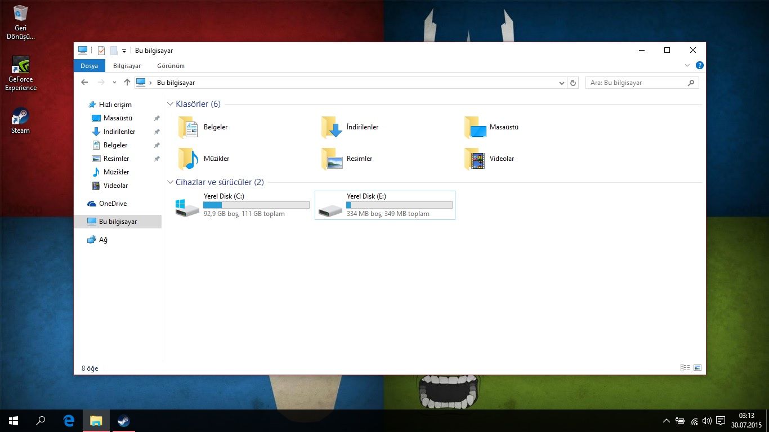769x432 pixels.
Task: Click the "334 MB boş, 349 MB toplam" text
Action: [x=388, y=214]
